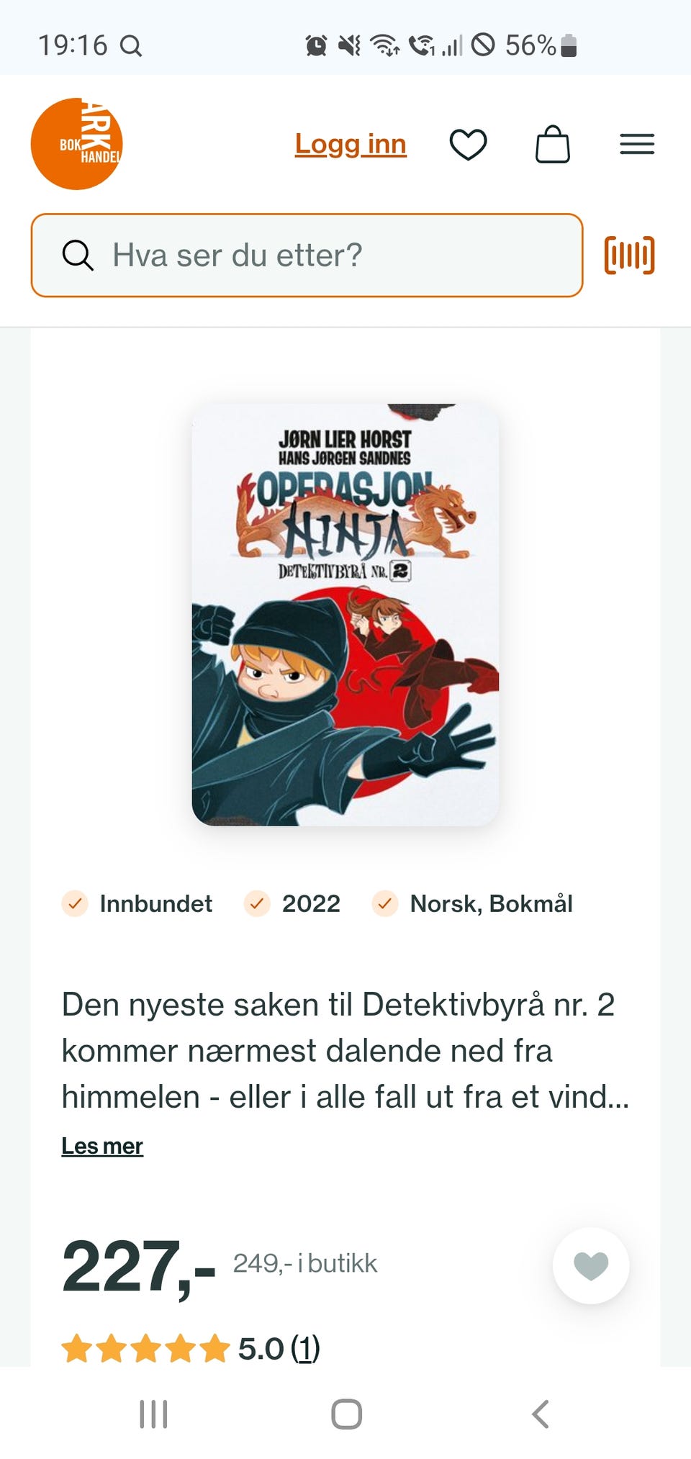The image size is (691, 1459).
Task: Tap the 2022 year checkmark
Action: pyautogui.click(x=257, y=903)
